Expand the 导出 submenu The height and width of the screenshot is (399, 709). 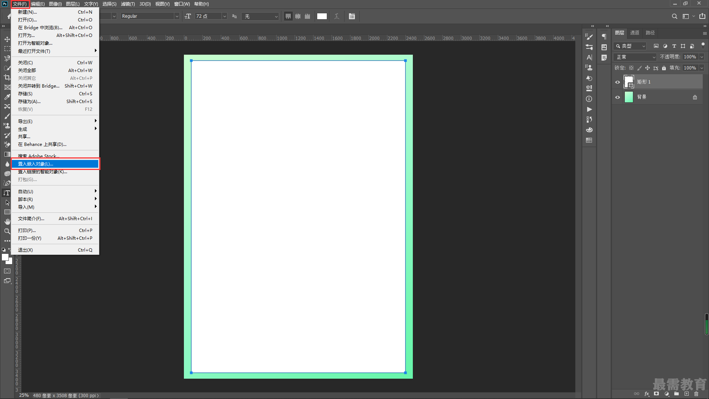click(55, 121)
